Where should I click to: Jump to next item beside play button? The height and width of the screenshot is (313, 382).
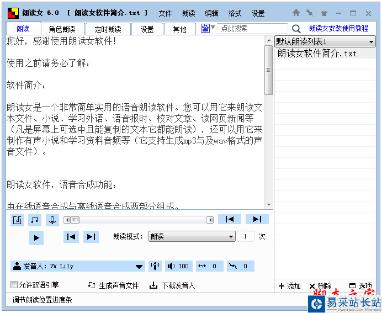pos(91,237)
